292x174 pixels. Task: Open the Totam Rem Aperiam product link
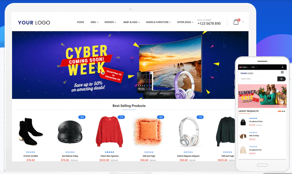point(109,156)
